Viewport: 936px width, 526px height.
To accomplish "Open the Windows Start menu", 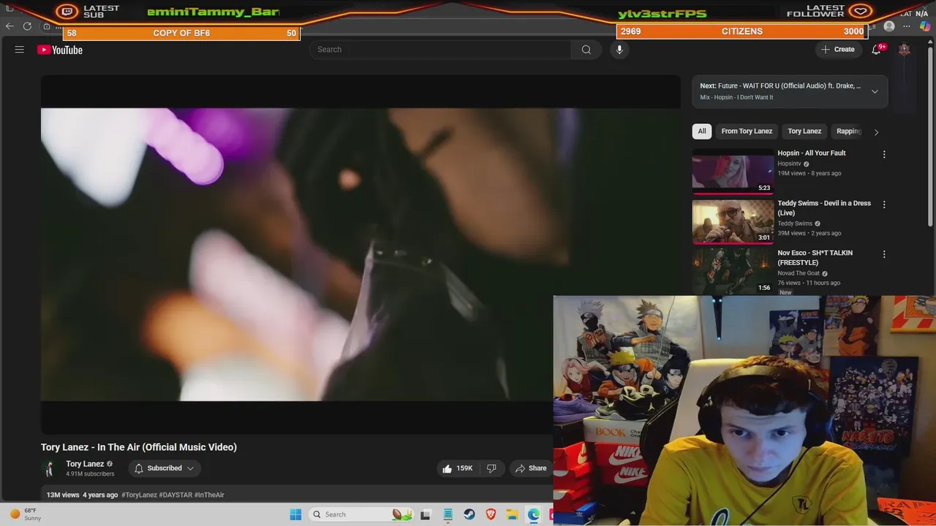I will pos(295,514).
